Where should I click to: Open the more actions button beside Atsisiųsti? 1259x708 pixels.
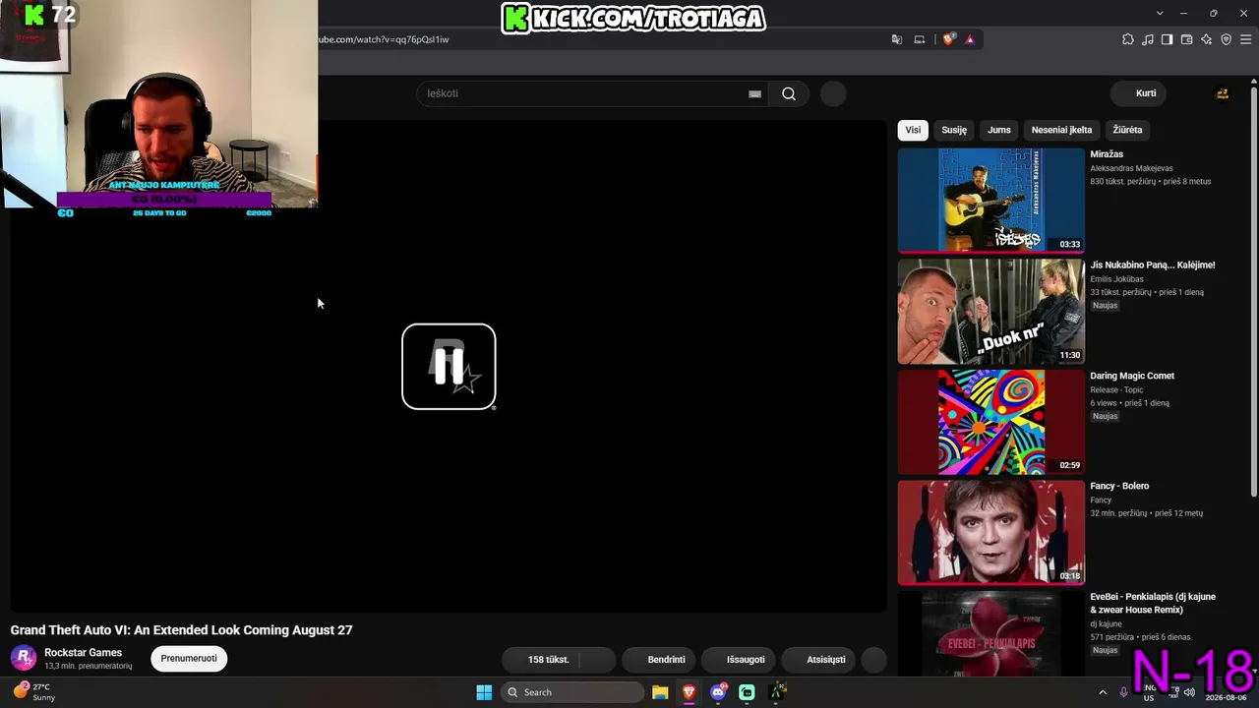[x=873, y=660]
